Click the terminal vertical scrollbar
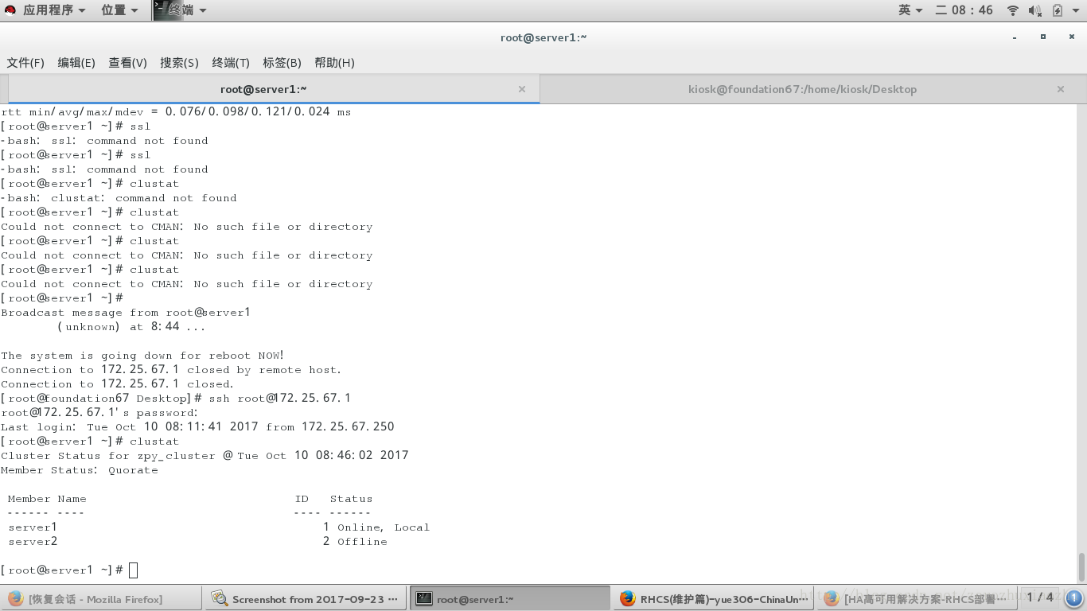The width and height of the screenshot is (1087, 611). [1082, 567]
